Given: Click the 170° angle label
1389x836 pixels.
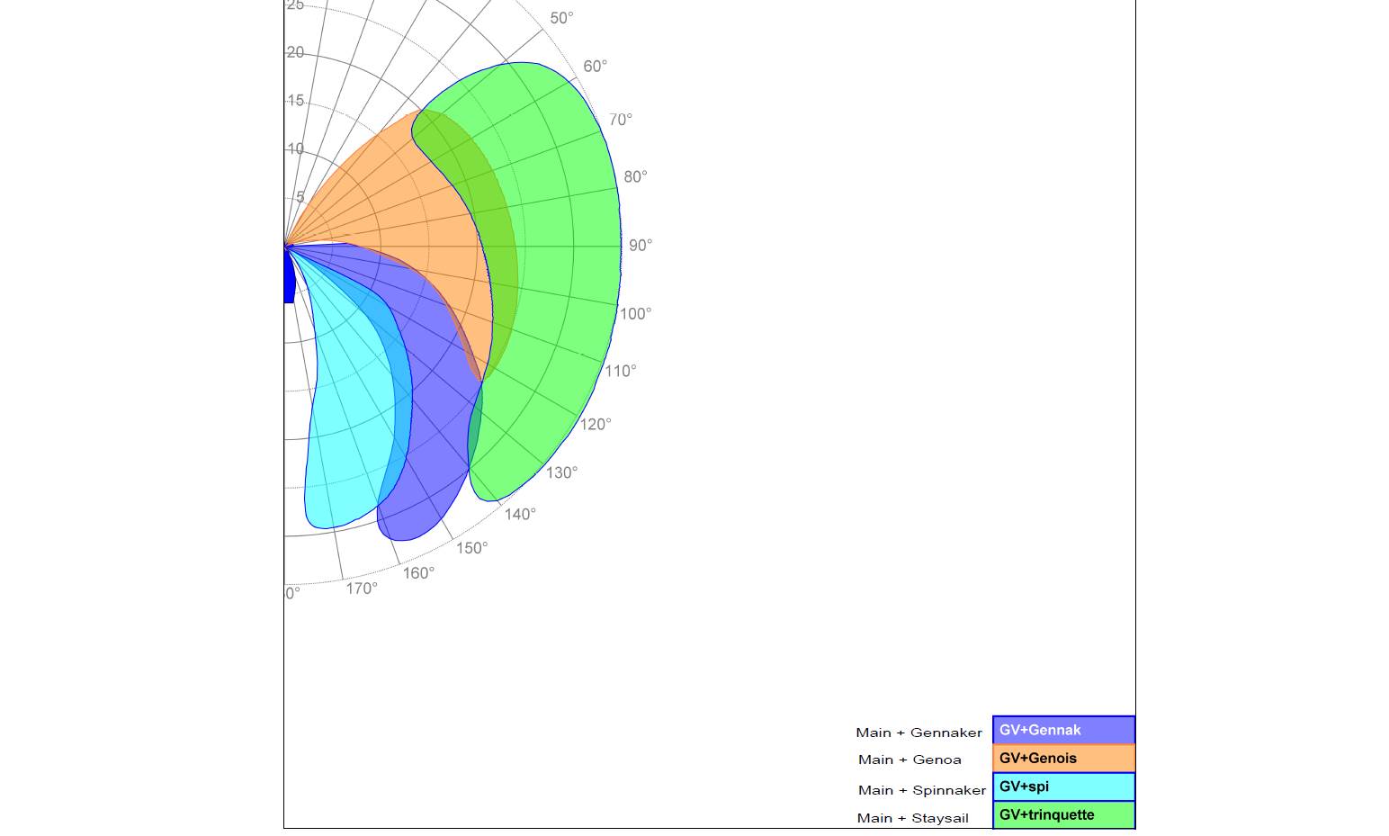Looking at the screenshot, I should pyautogui.click(x=362, y=589).
